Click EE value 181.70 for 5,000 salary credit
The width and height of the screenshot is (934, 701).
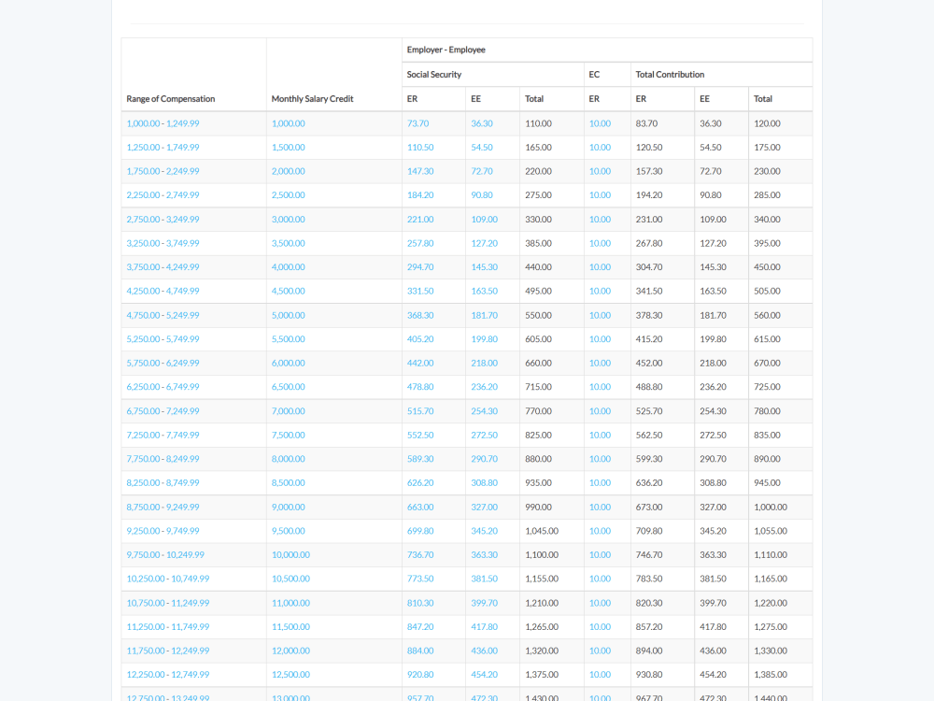484,315
